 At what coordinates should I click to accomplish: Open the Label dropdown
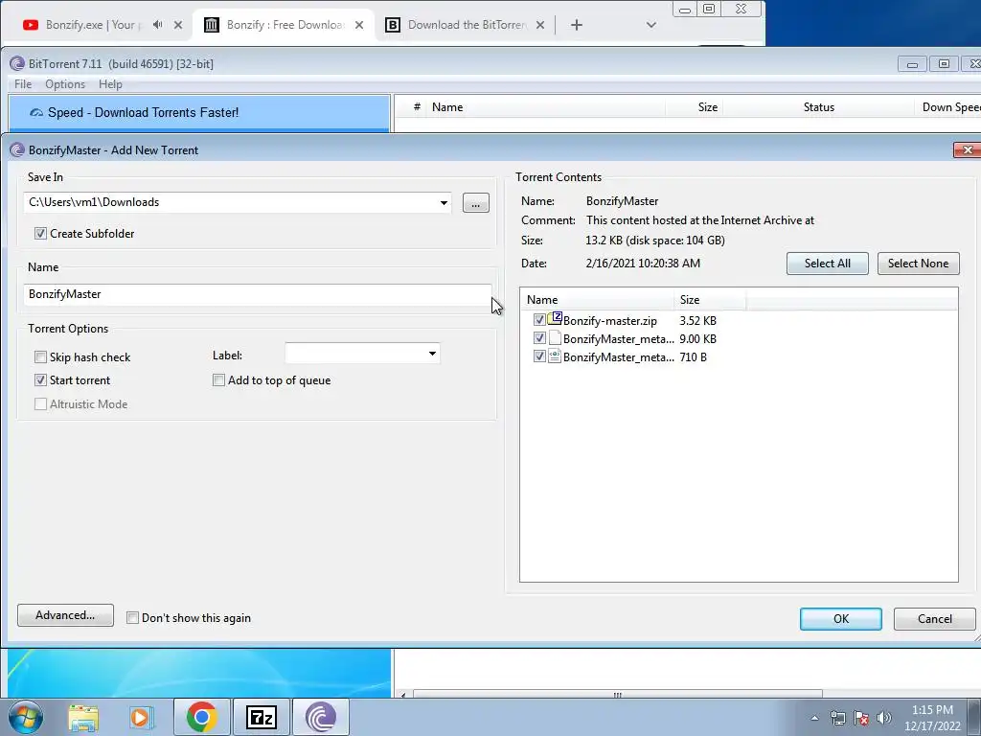pyautogui.click(x=432, y=355)
